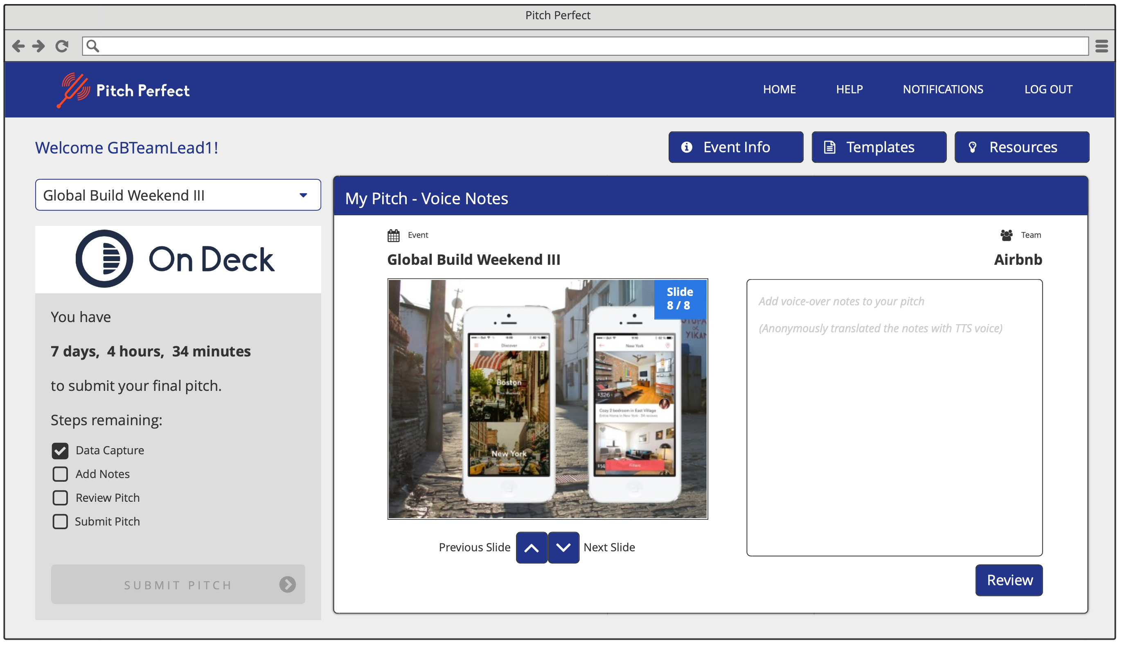The image size is (1122, 645).
Task: Click the slide 8 preview image
Action: pyautogui.click(x=547, y=399)
